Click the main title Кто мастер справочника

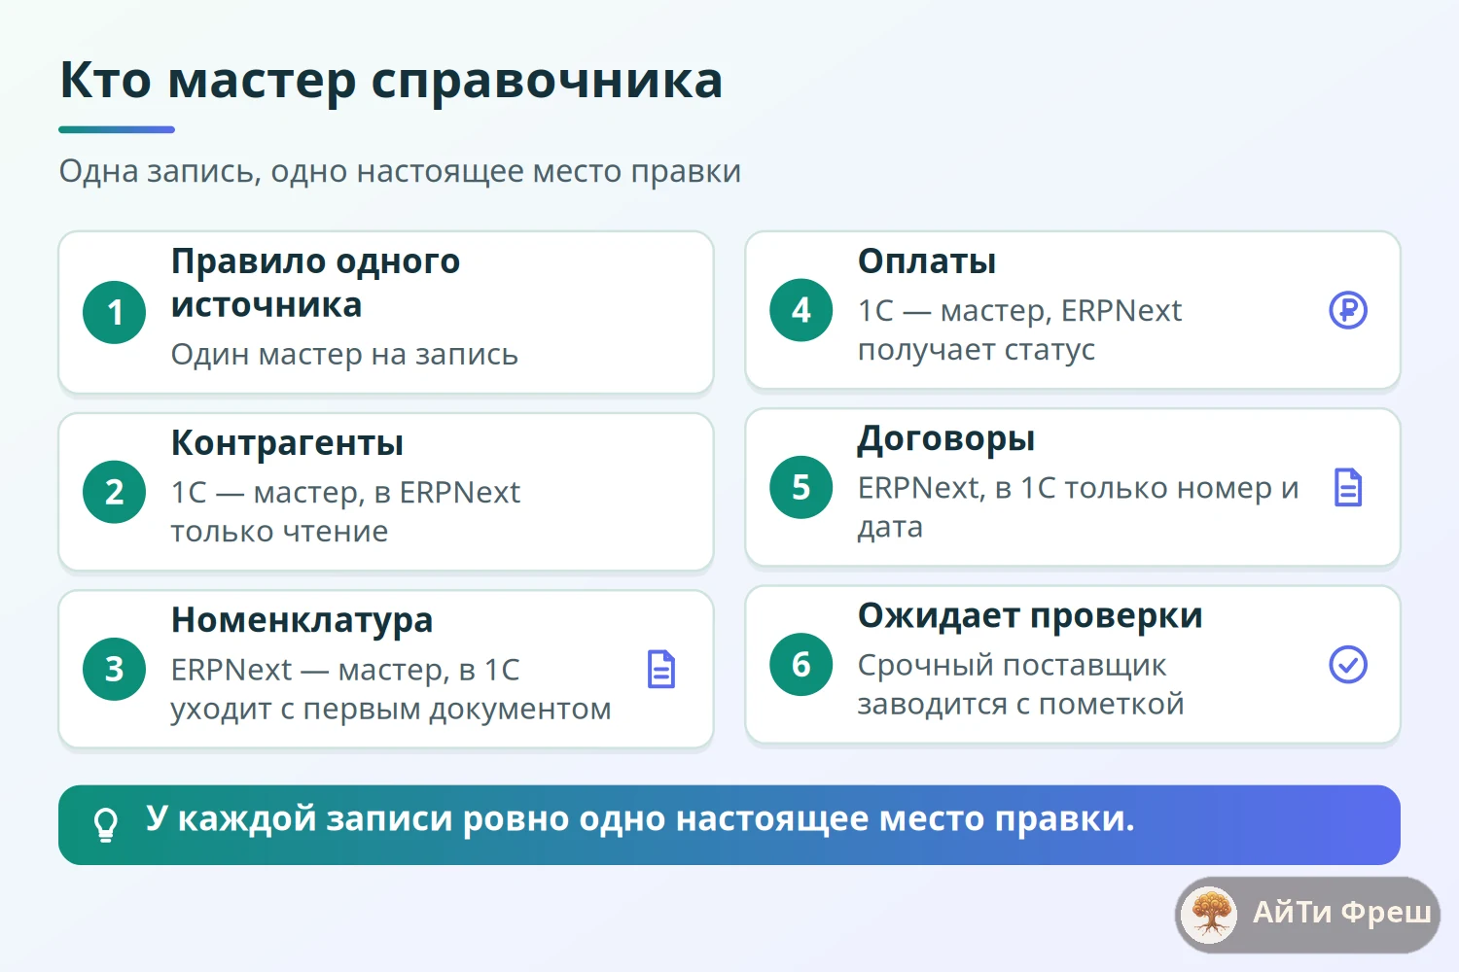392,81
